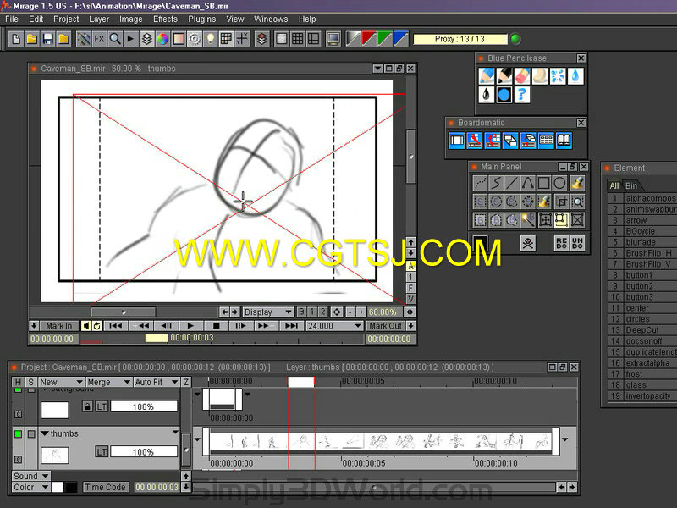The height and width of the screenshot is (508, 677).
Task: Select the blurfade item in Element list
Action: click(x=642, y=242)
